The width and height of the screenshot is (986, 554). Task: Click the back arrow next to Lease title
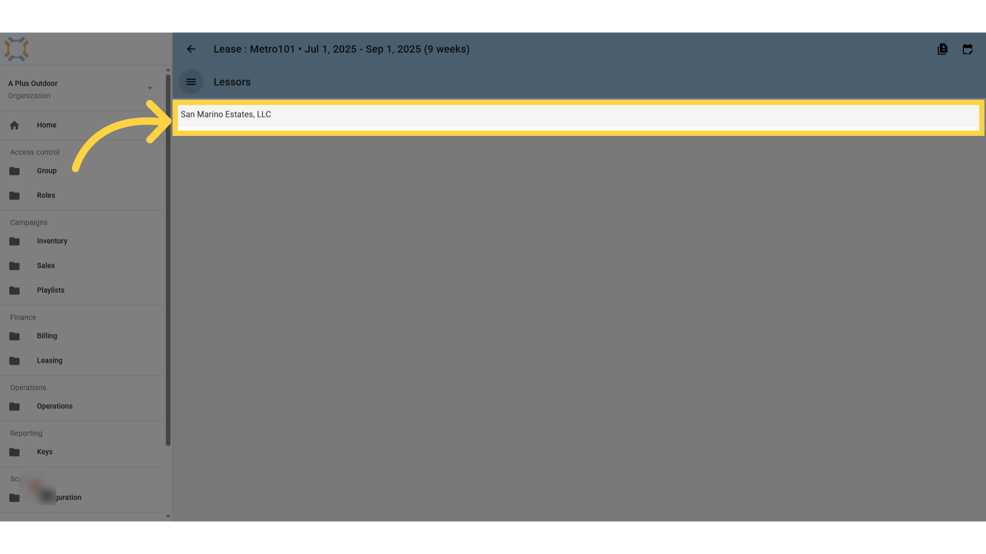pos(191,49)
